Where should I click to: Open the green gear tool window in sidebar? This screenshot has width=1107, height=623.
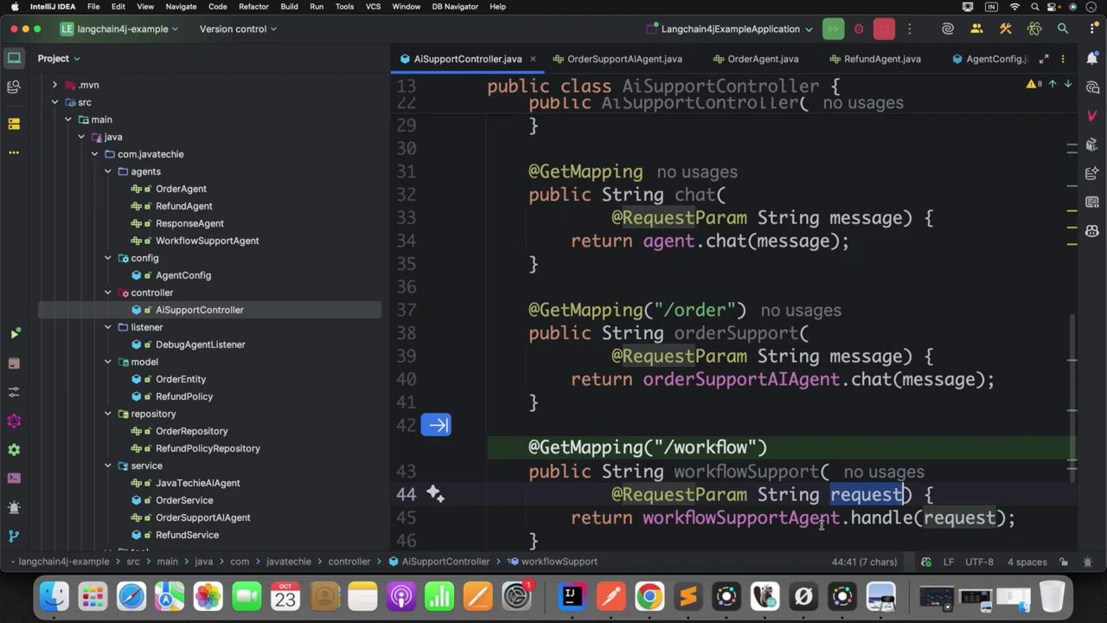[14, 450]
